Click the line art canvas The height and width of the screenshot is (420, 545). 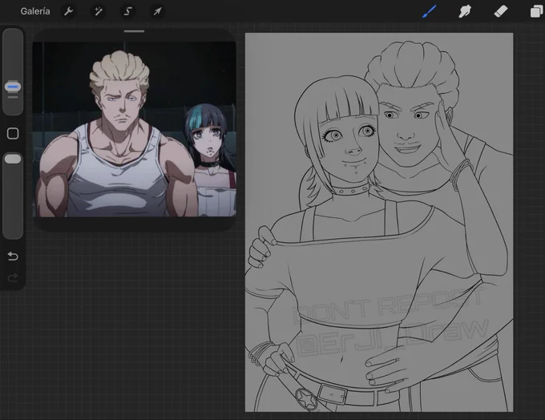pyautogui.click(x=379, y=223)
